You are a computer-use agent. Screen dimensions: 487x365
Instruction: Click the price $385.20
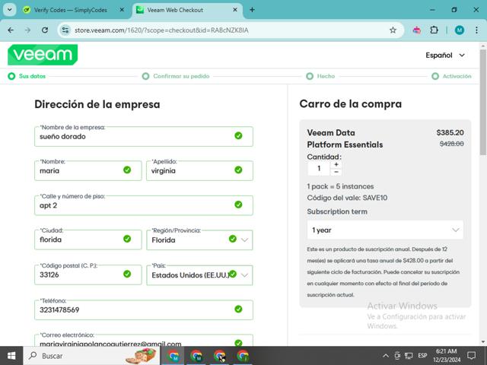click(x=450, y=132)
